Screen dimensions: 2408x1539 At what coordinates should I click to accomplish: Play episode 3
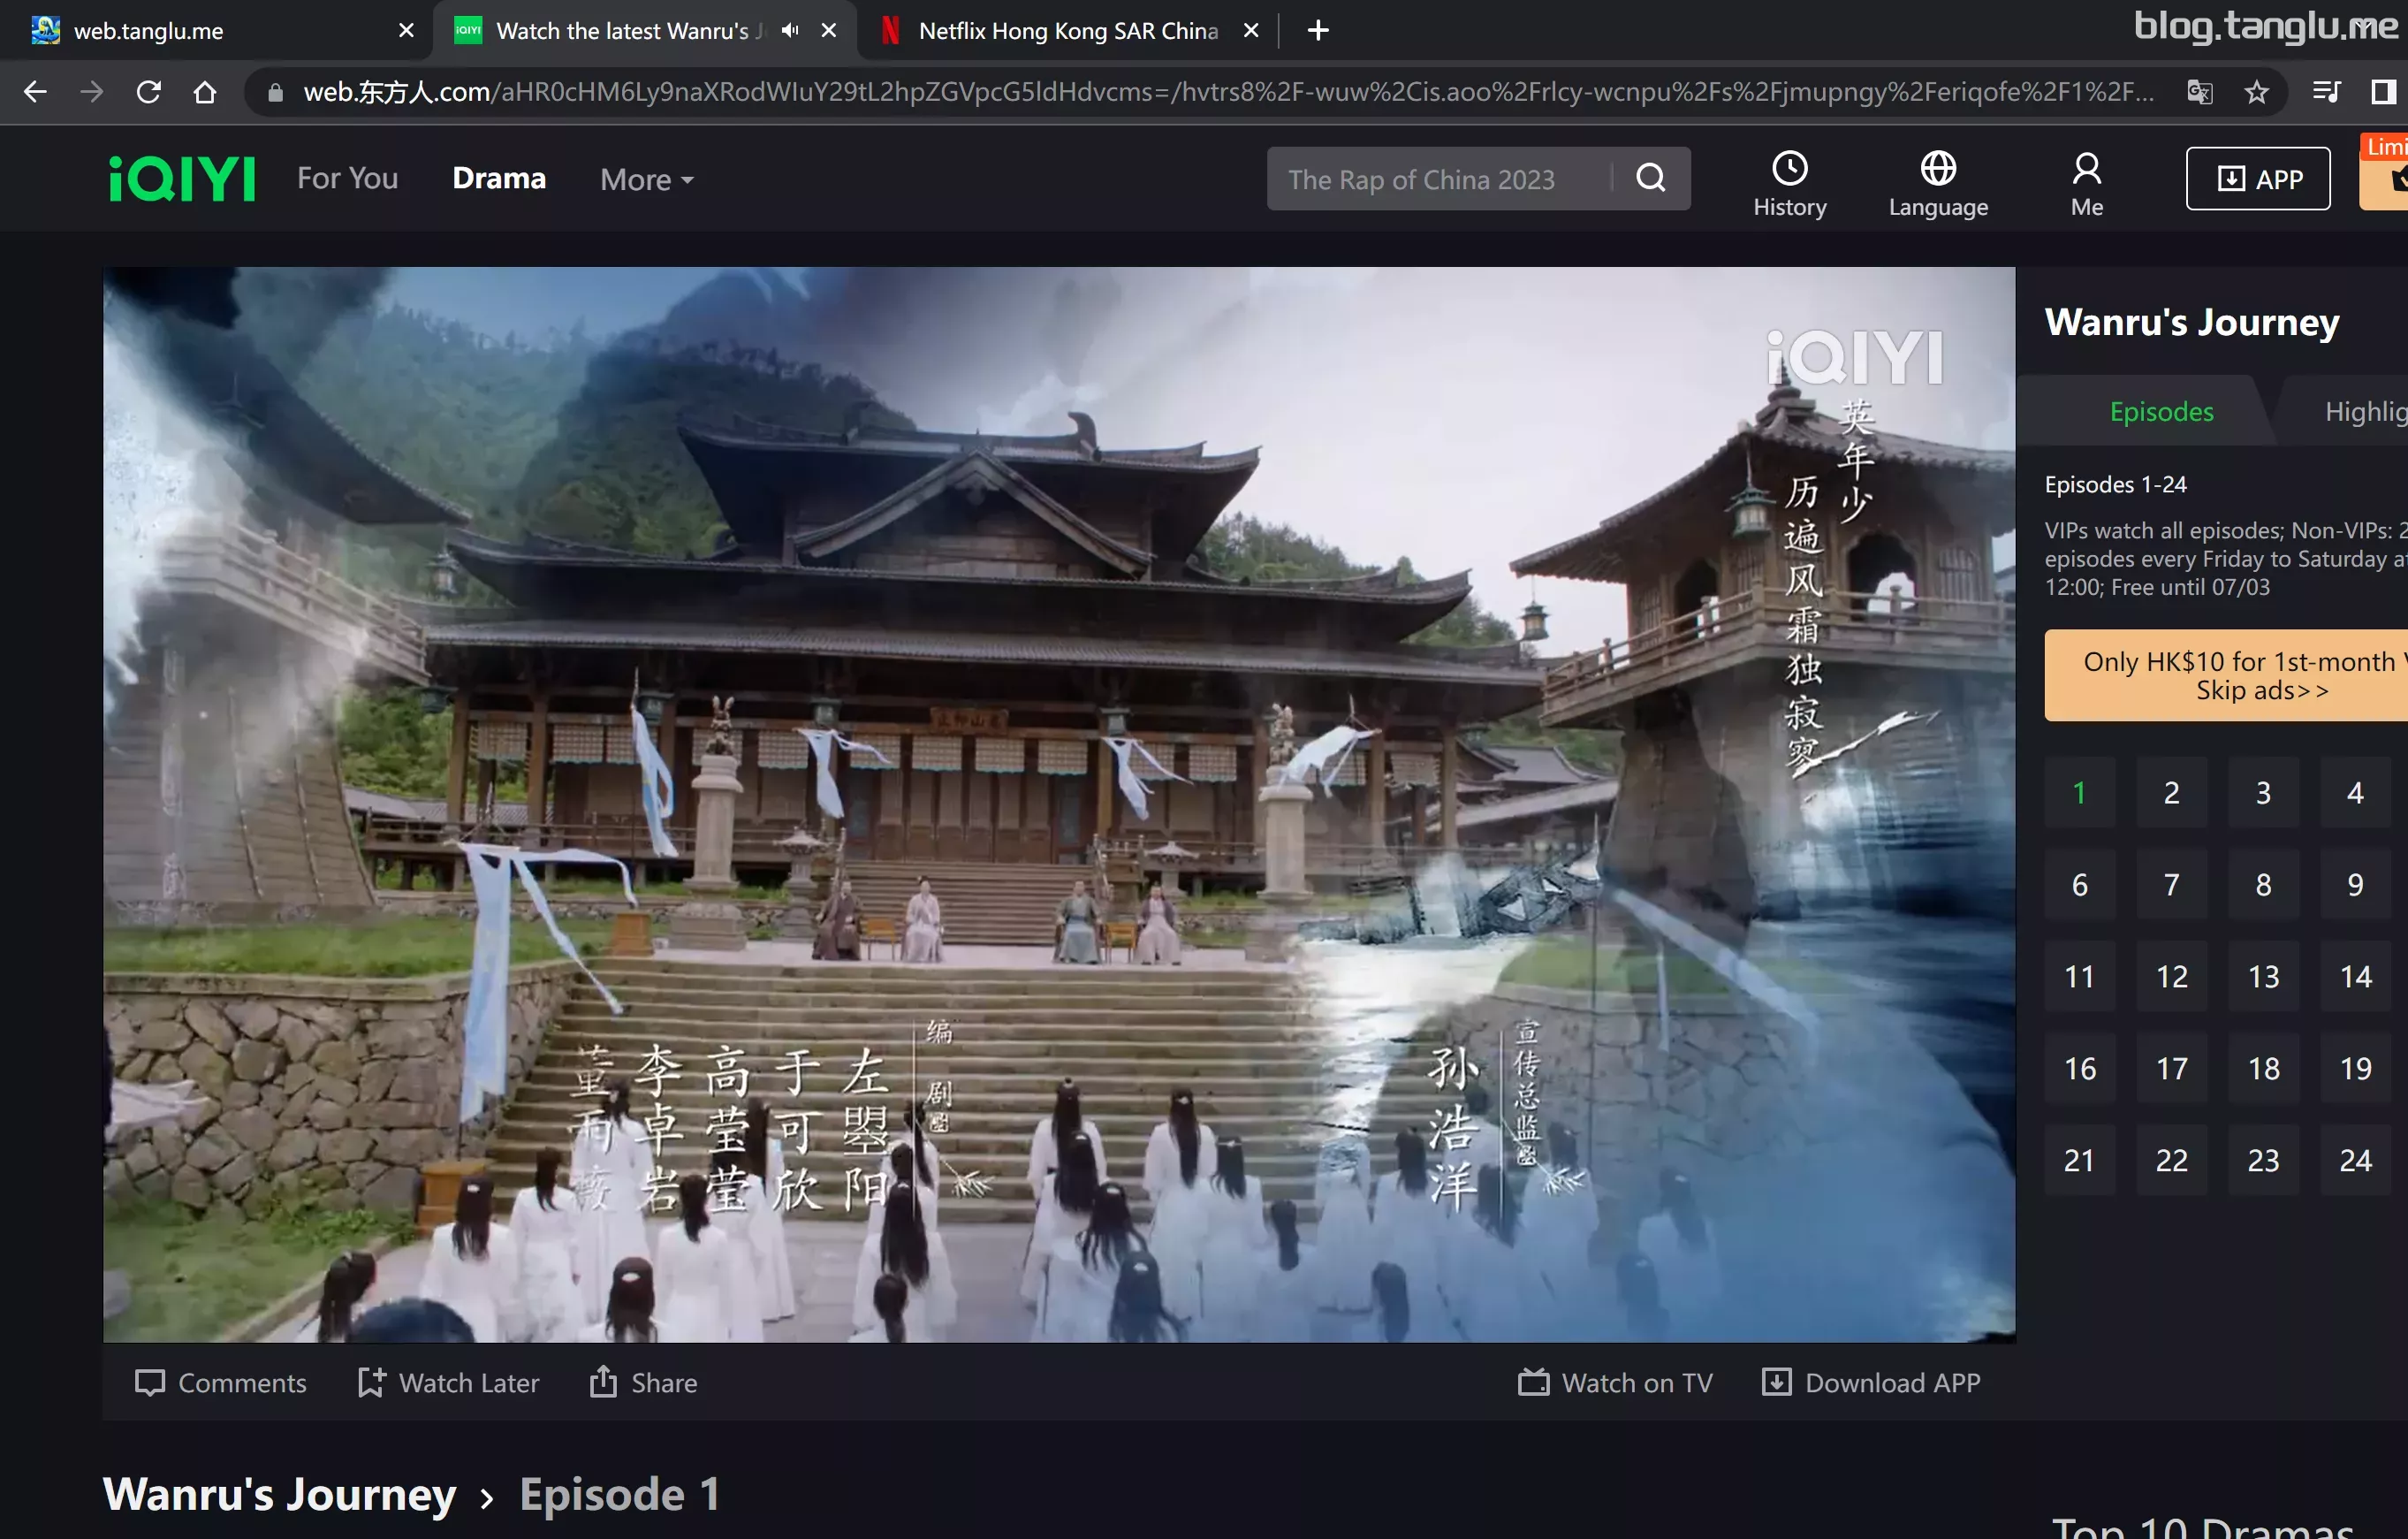tap(2263, 793)
